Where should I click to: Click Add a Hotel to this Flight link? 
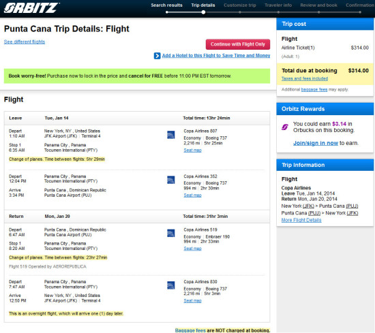[216, 56]
